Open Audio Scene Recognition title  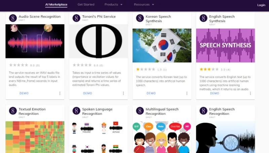pyautogui.click(x=40, y=16)
